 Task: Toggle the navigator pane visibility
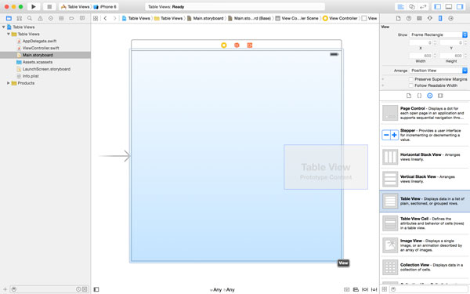438,6
